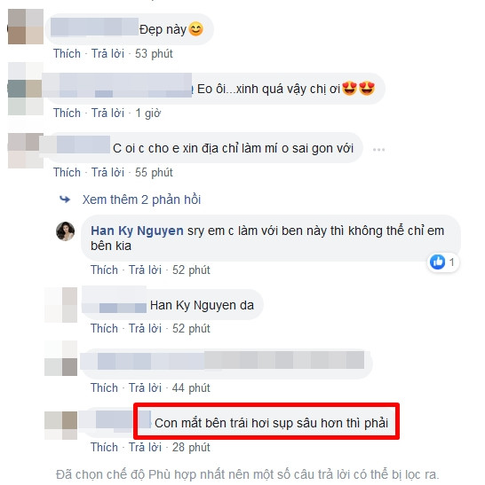Like Han Ky Nguyen's reply via Thích
This screenshot has height=485, width=485.
[104, 270]
